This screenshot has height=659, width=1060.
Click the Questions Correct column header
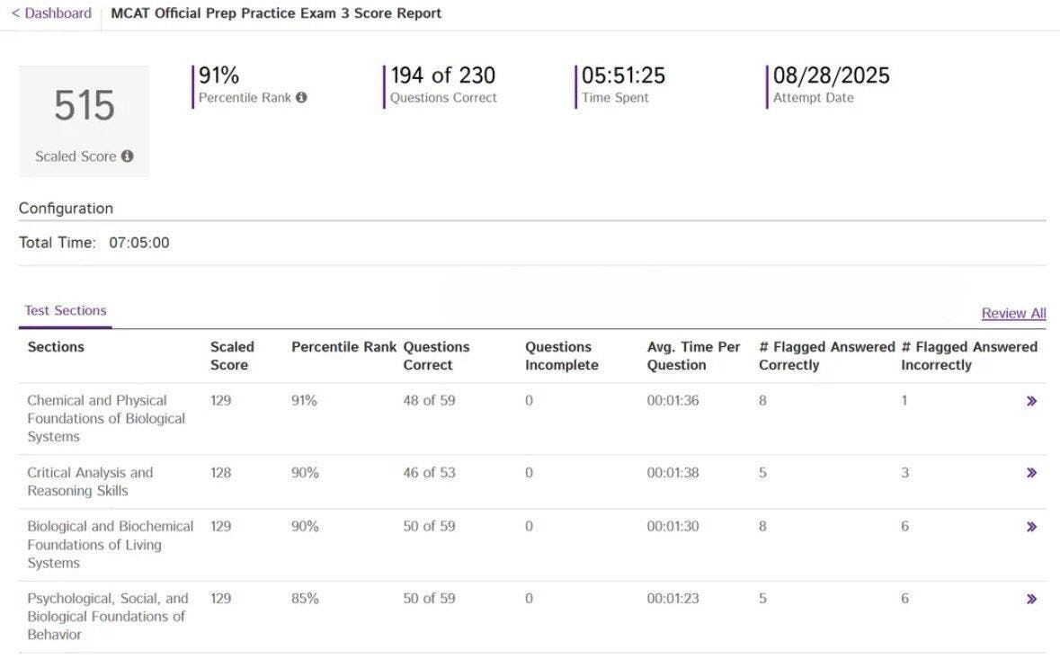pos(436,356)
